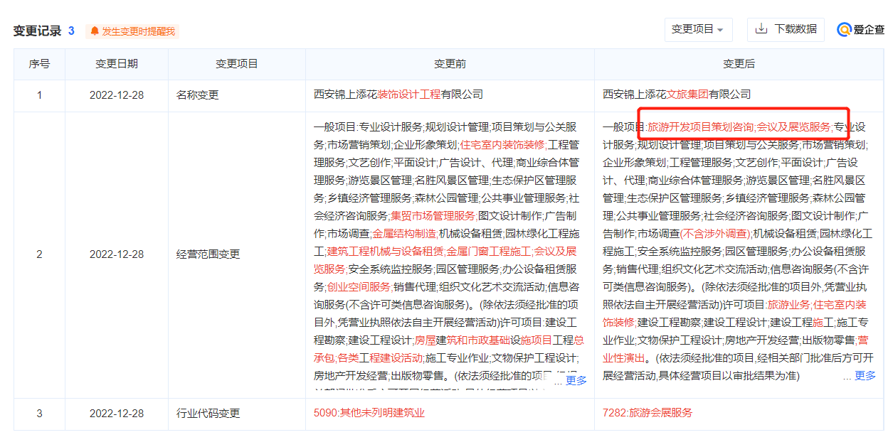Click the 变更项目 column header

point(237,64)
